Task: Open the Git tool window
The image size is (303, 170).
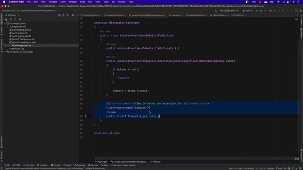Action: click(7, 165)
